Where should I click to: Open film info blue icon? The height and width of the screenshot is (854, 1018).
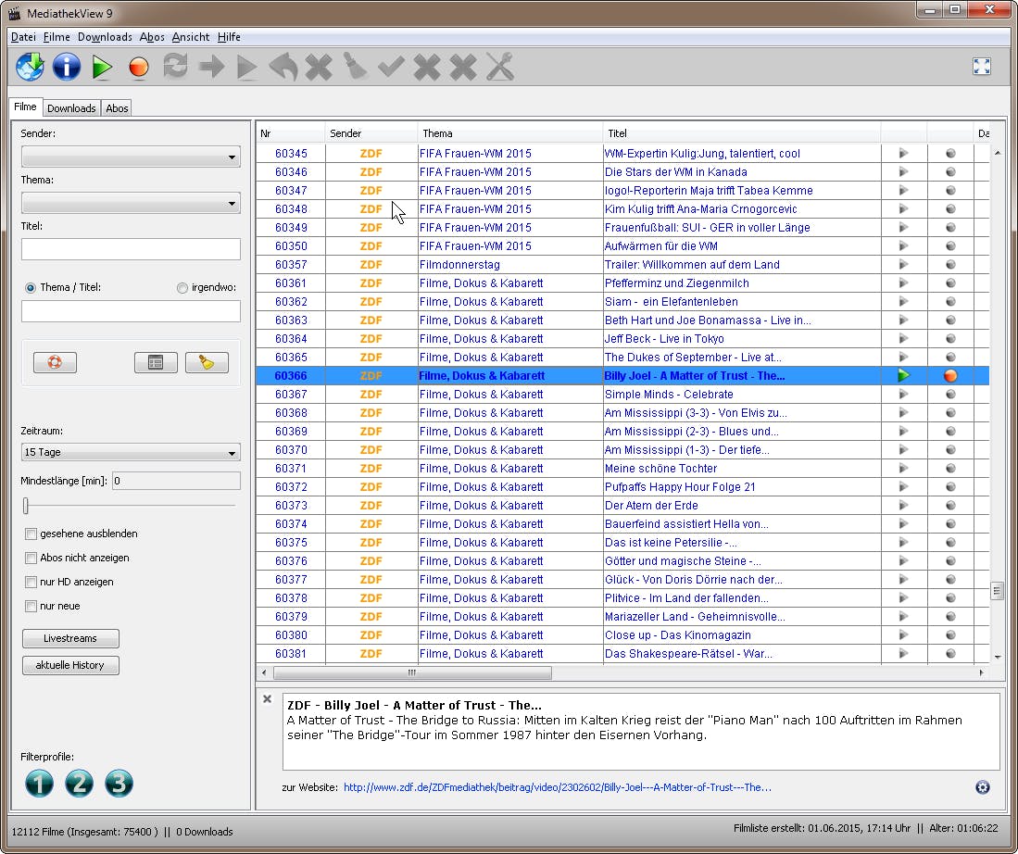(x=66, y=67)
